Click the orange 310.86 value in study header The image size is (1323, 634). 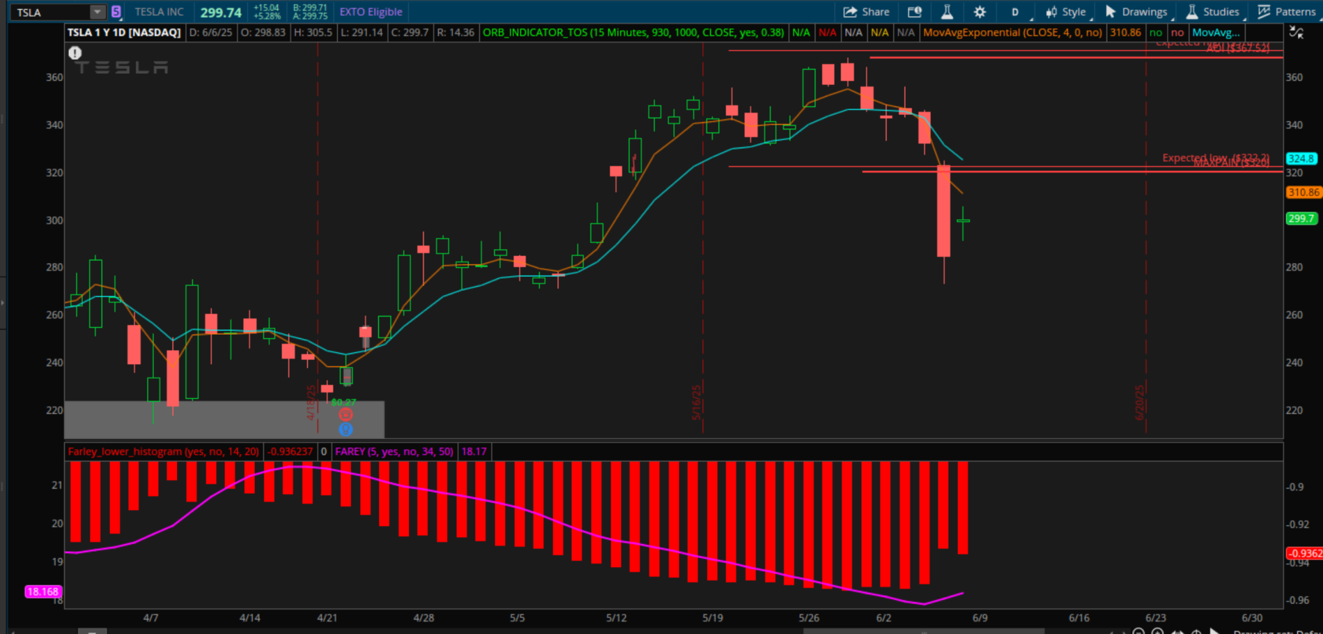1125,33
